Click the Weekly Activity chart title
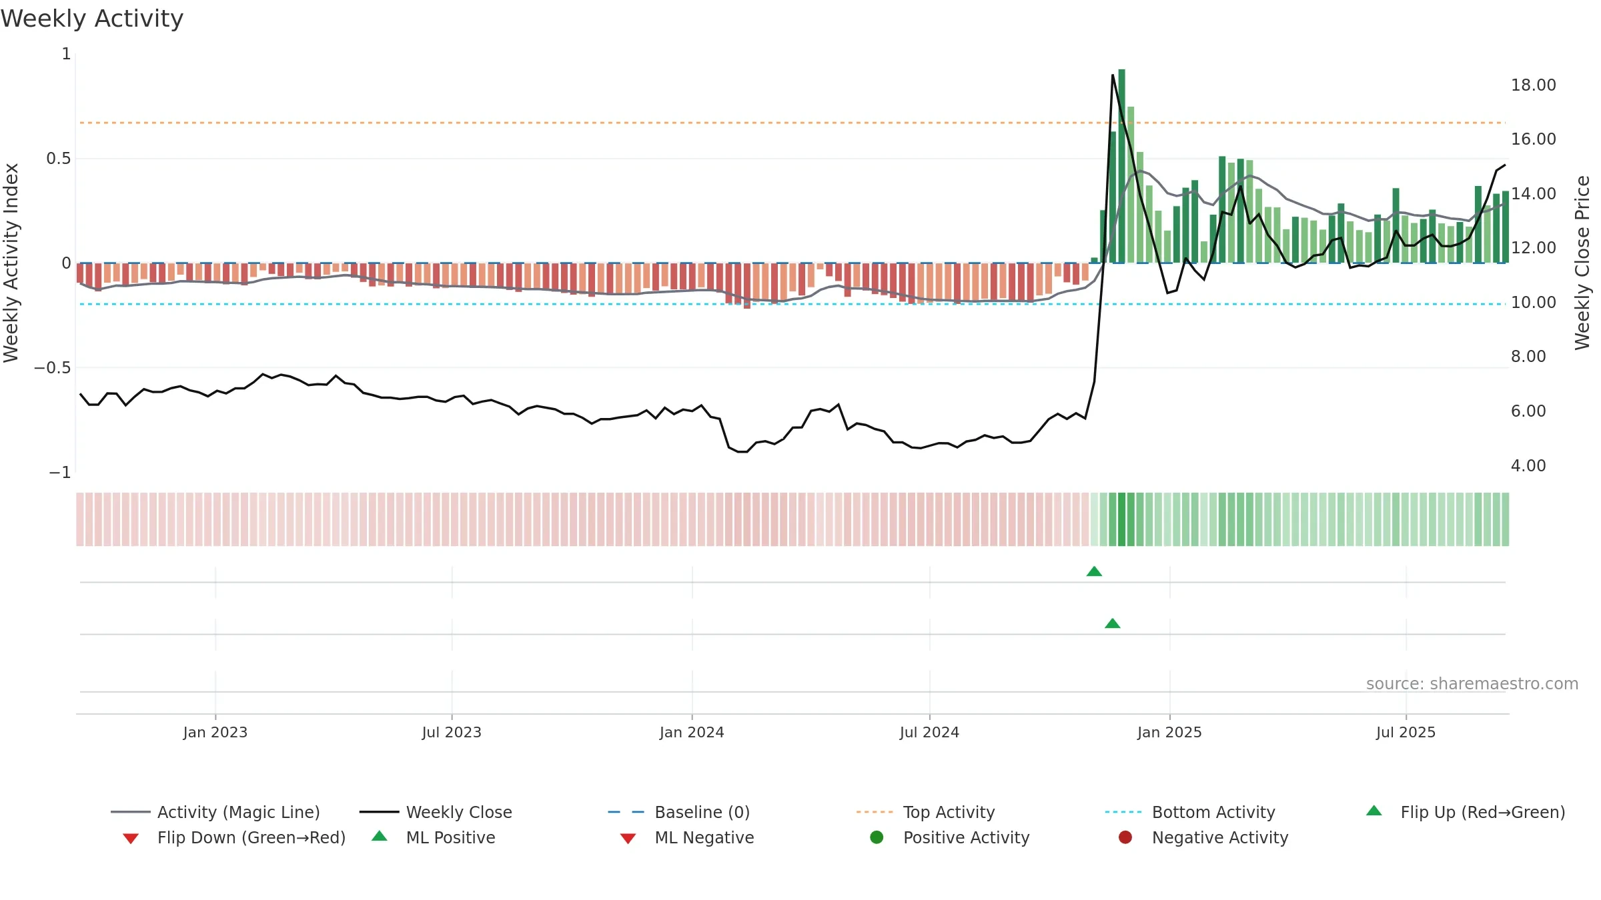Image resolution: width=1601 pixels, height=900 pixels. point(92,19)
